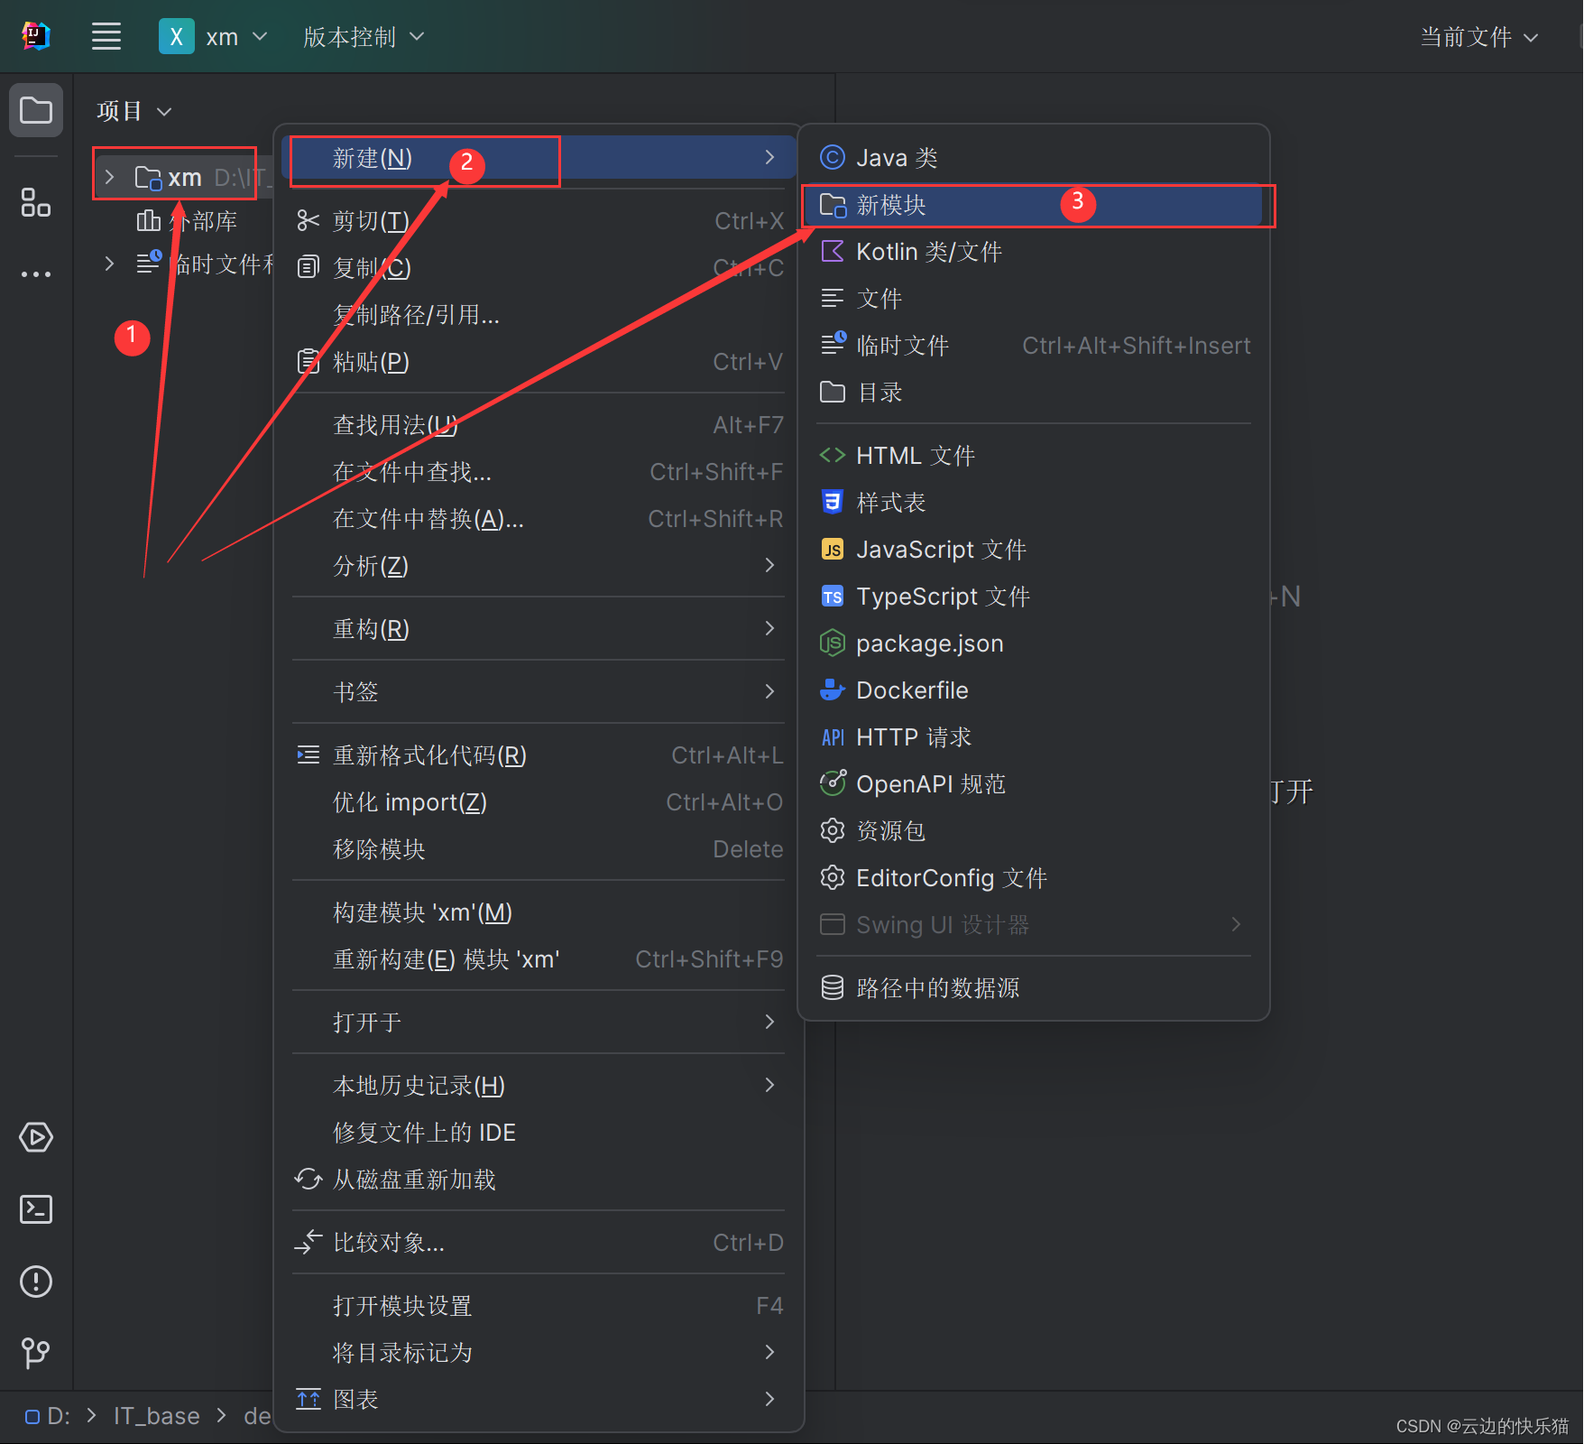Click the database icon for 路径中的数据源
Viewport: 1584px width, 1444px height.
tap(832, 987)
